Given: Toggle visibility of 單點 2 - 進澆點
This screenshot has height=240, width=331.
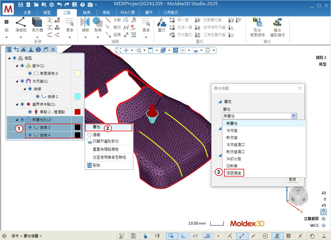Looking at the screenshot, I should (x=30, y=112).
